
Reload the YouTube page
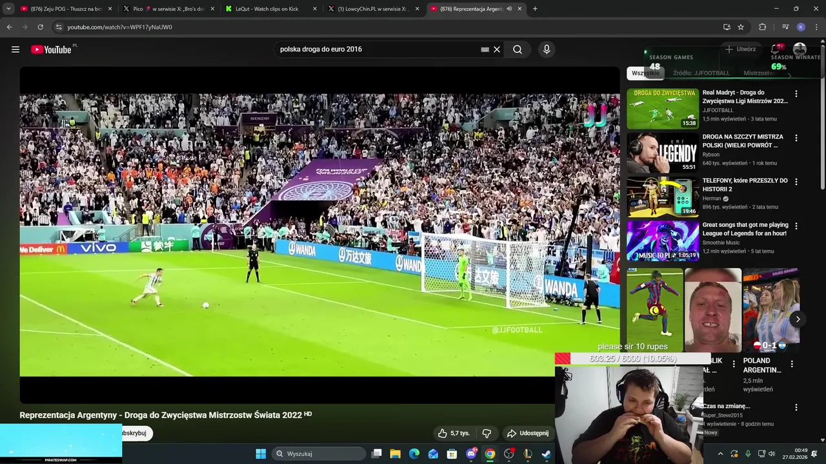point(40,27)
